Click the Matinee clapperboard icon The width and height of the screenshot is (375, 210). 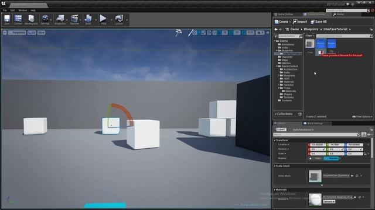(x=74, y=20)
